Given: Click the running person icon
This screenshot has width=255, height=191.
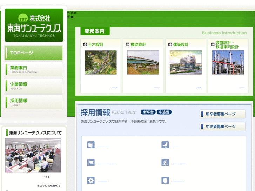Looking at the screenshot, I should (165, 163).
